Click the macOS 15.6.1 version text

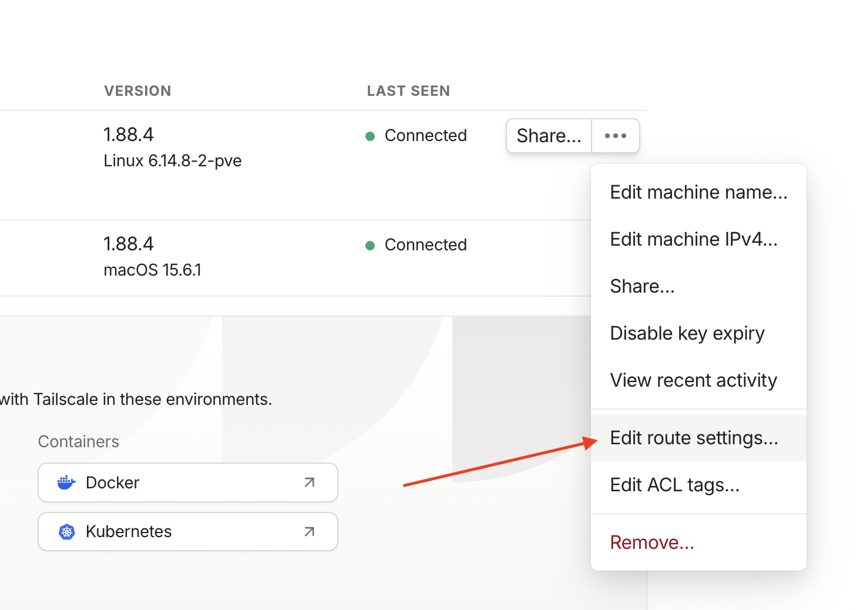point(152,270)
